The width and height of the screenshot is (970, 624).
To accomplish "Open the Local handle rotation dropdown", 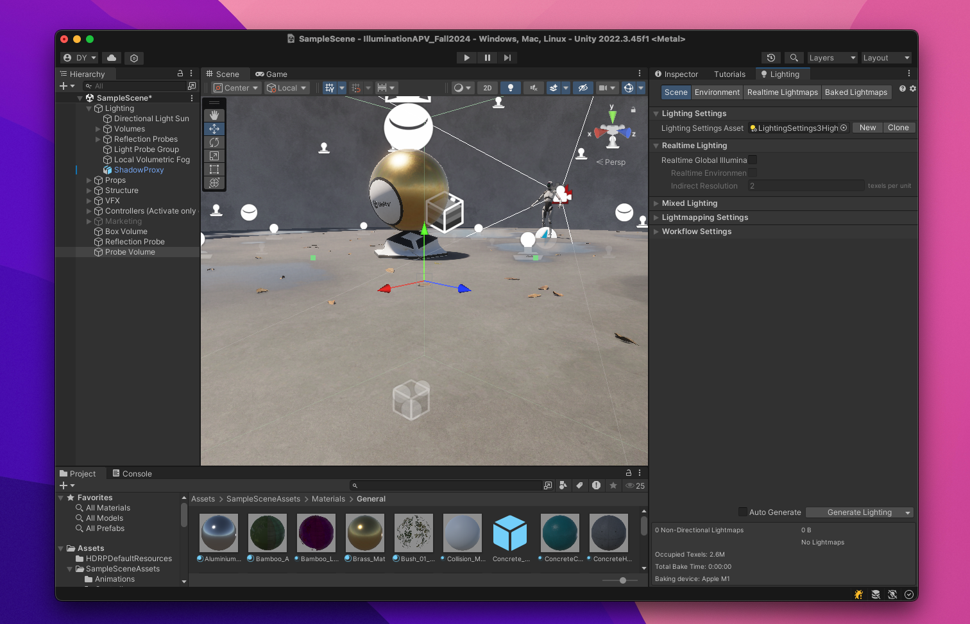I will 287,88.
